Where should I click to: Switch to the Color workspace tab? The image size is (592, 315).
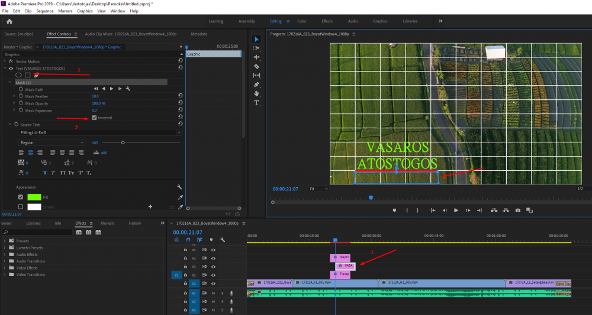coord(302,21)
